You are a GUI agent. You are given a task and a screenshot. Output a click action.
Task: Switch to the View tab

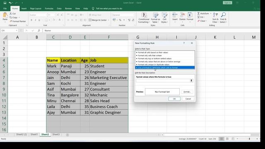coord(77,8)
